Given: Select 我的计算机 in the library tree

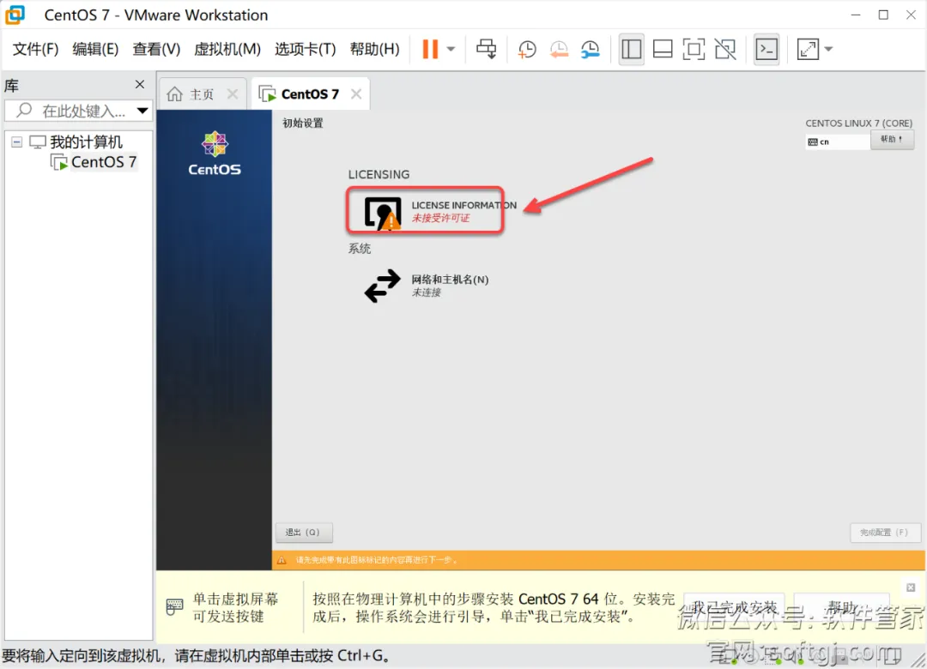Looking at the screenshot, I should point(86,142).
